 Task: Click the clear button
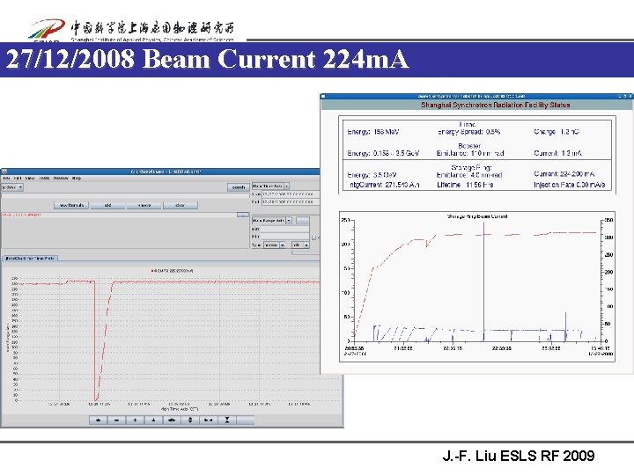click(180, 205)
